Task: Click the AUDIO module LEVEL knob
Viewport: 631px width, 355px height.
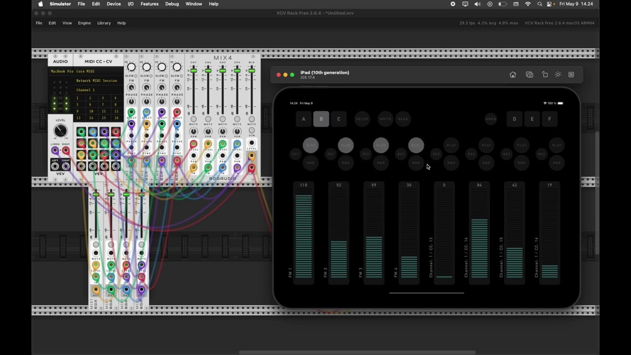Action: pos(60,131)
